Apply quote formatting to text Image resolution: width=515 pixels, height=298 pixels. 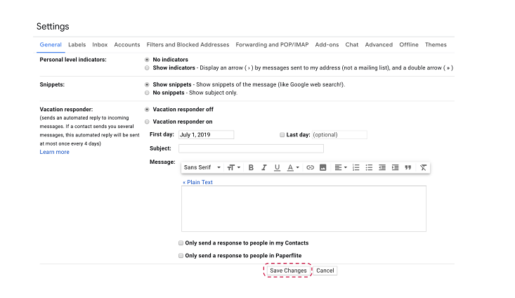[x=408, y=167]
